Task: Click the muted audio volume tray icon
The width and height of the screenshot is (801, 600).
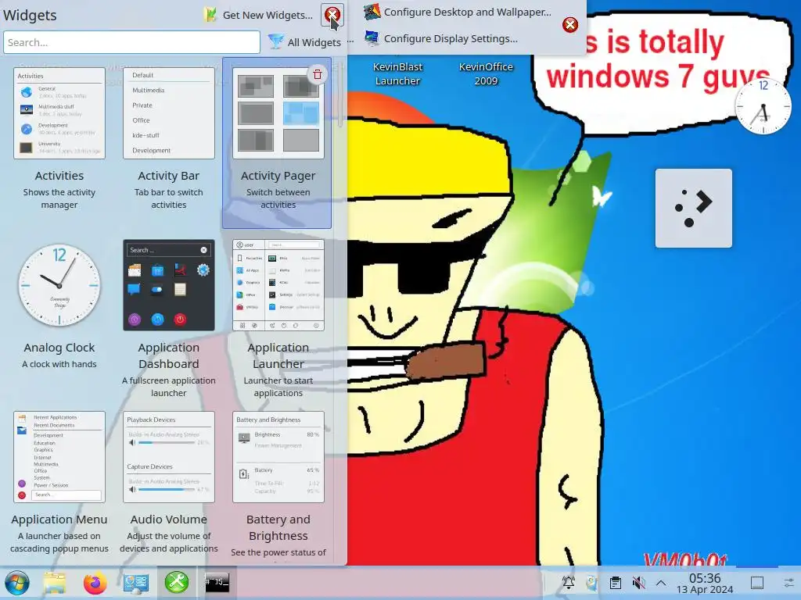Action: click(638, 582)
